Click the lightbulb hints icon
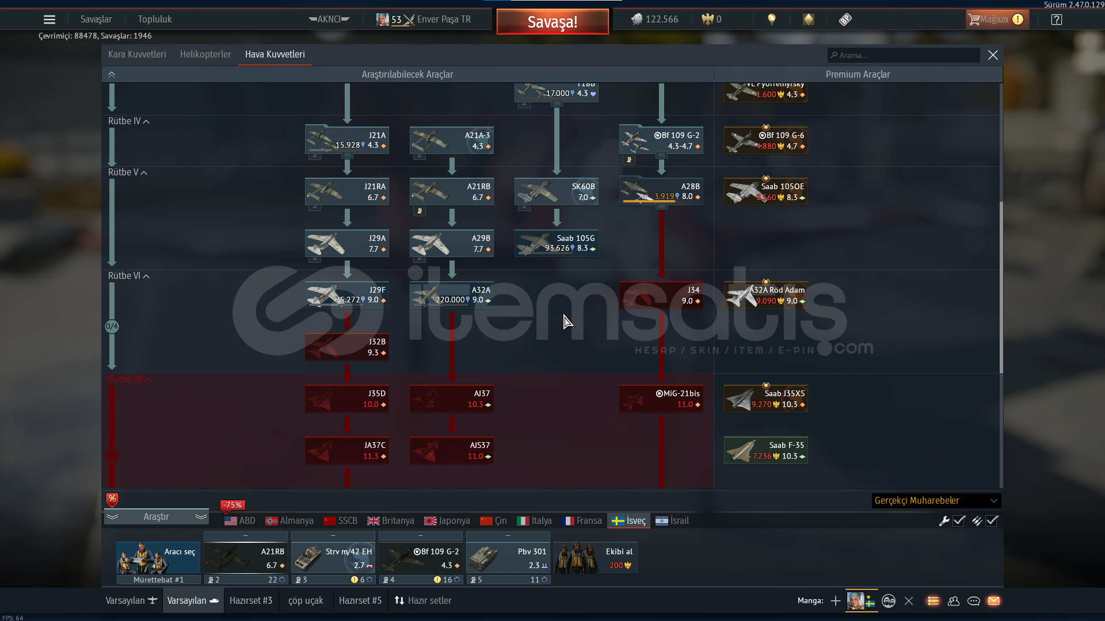 pyautogui.click(x=772, y=20)
